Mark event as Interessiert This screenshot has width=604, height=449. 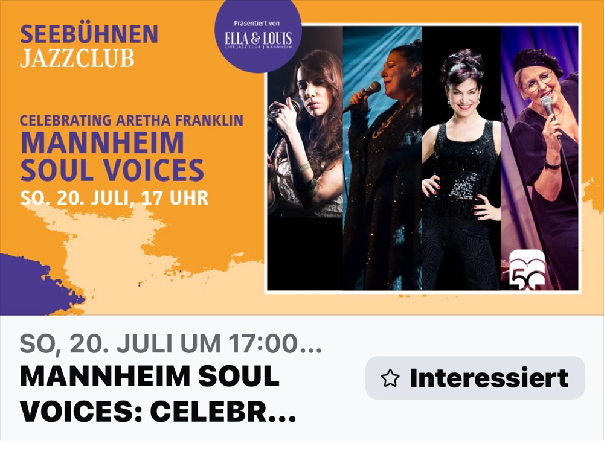click(x=475, y=377)
